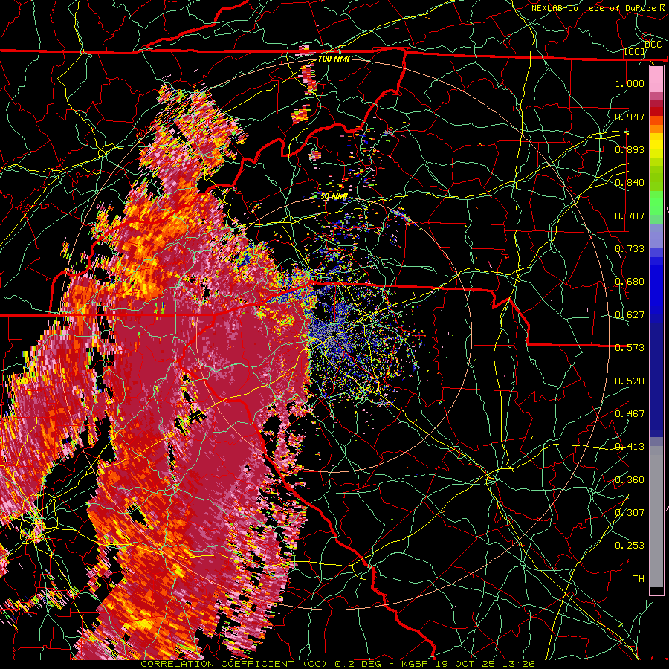Click the 0.253 legend value
This screenshot has width=669, height=669.
pos(630,545)
